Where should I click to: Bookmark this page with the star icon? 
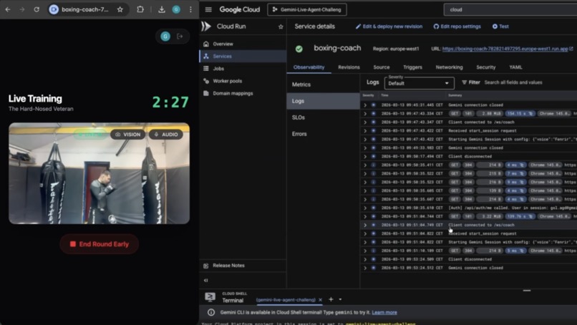coord(120,9)
